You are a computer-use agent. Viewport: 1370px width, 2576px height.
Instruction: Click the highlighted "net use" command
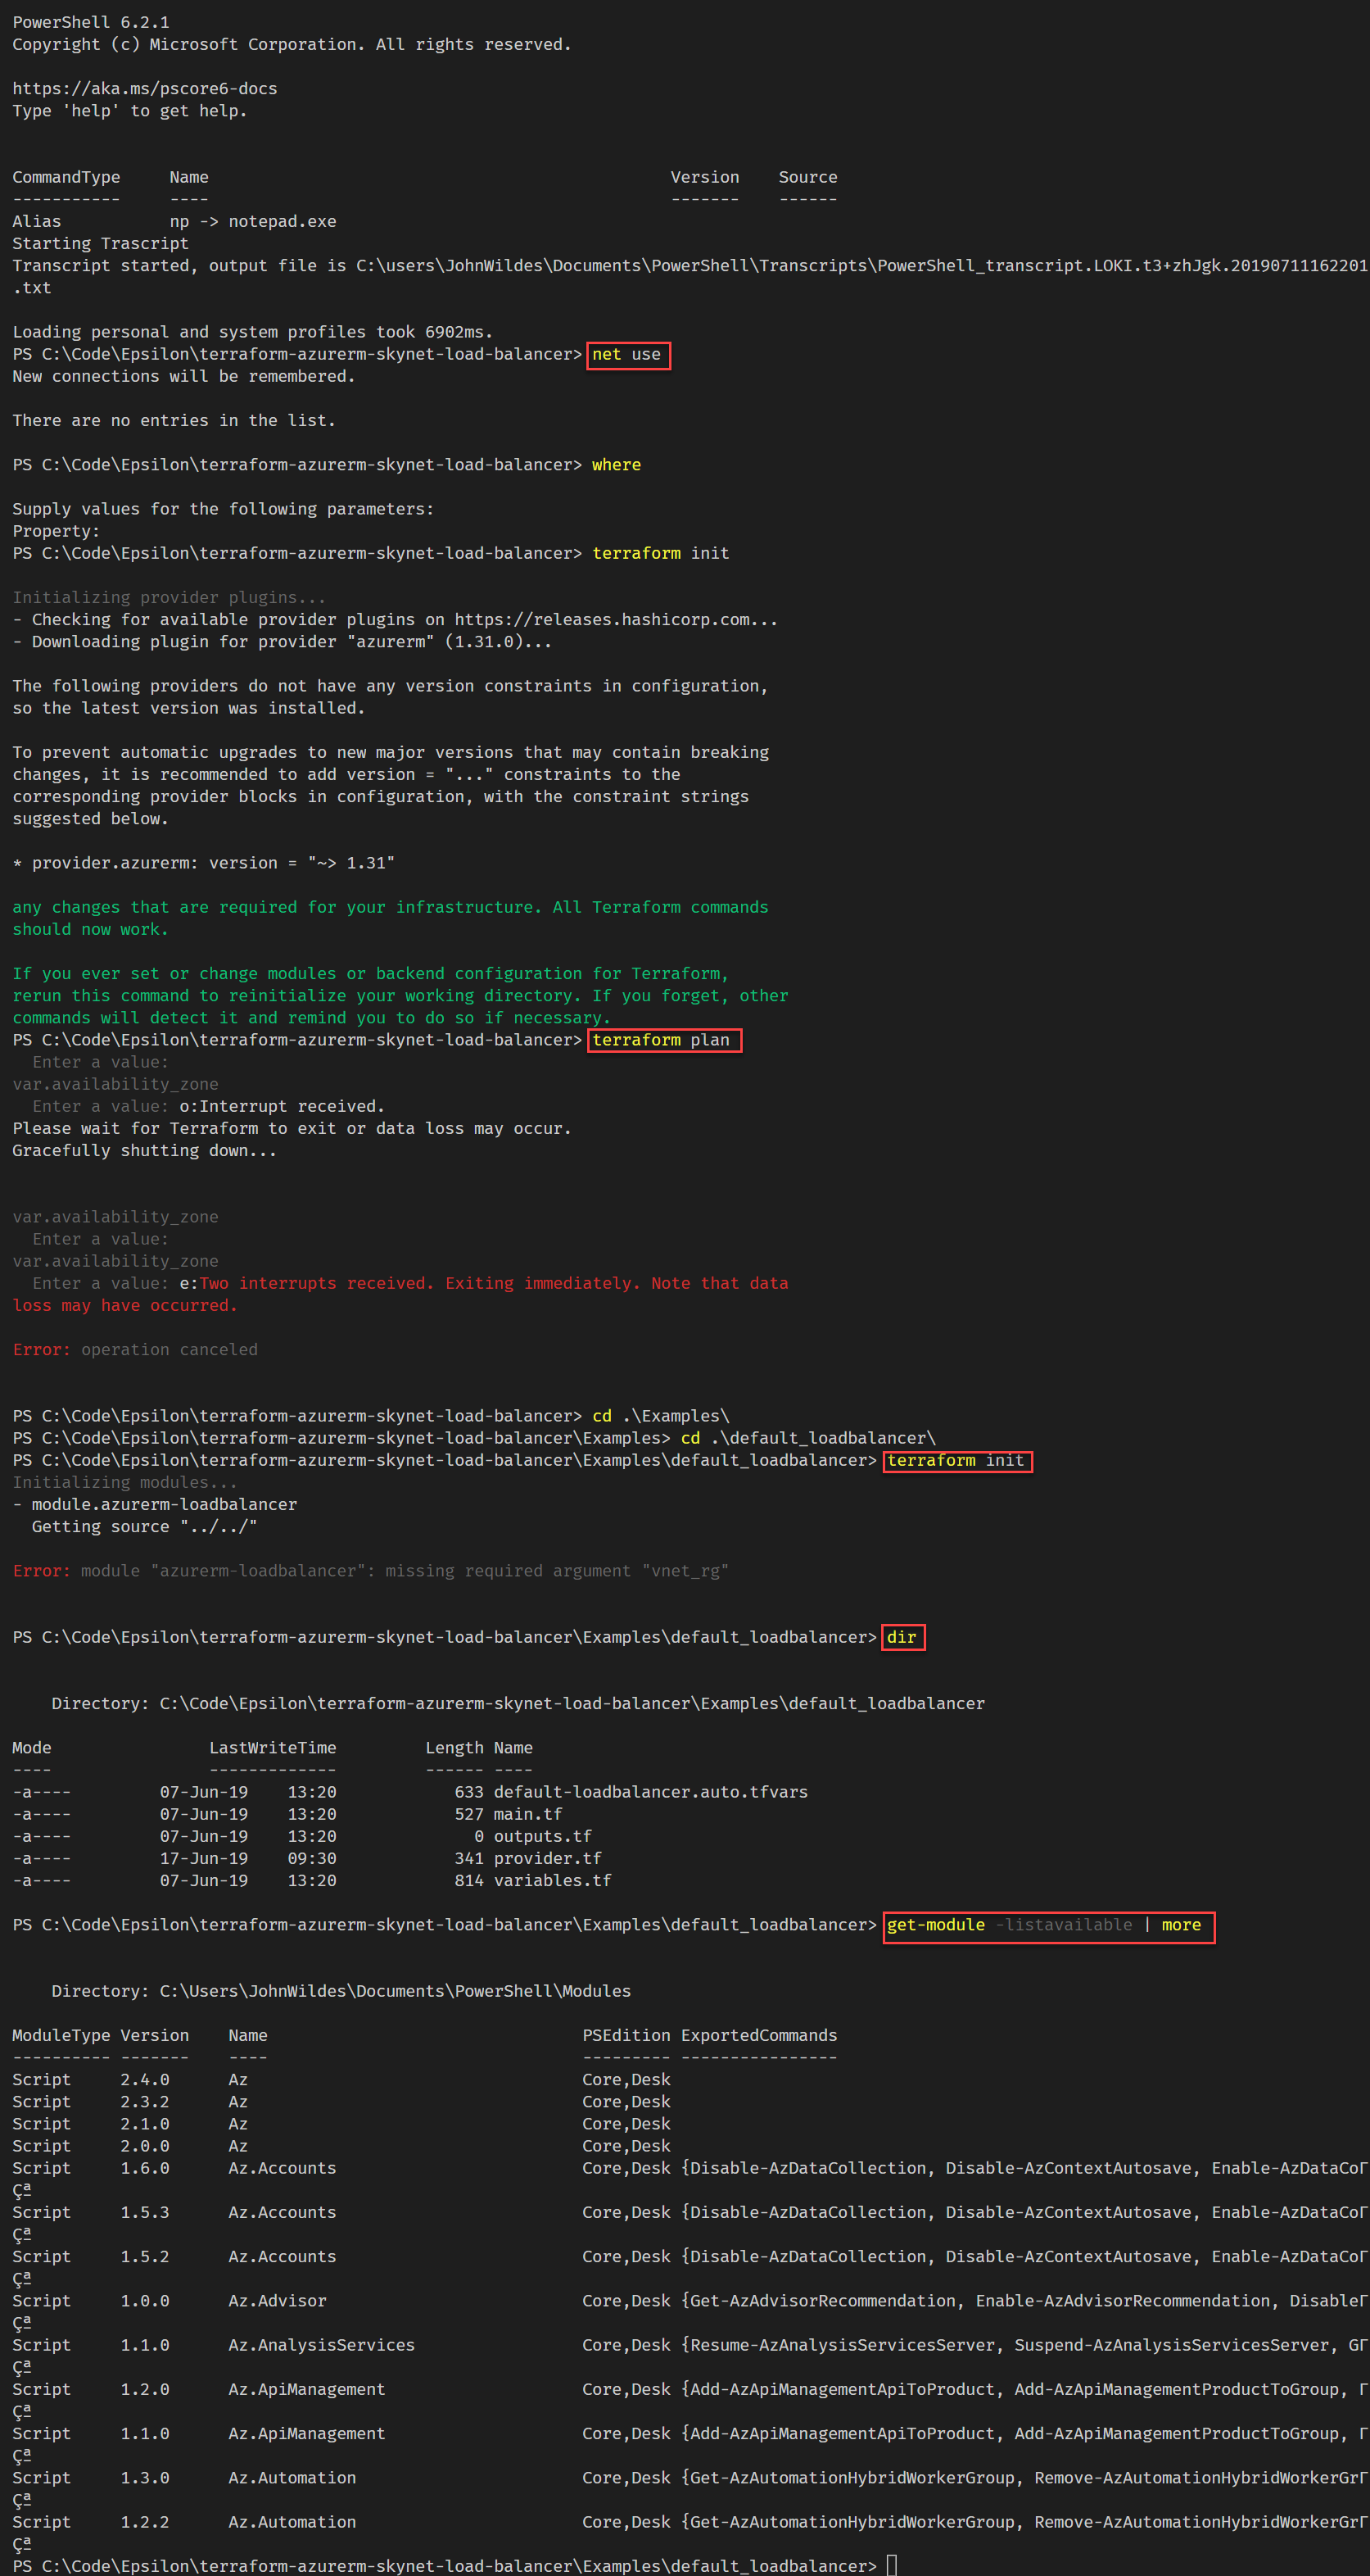[x=626, y=354]
